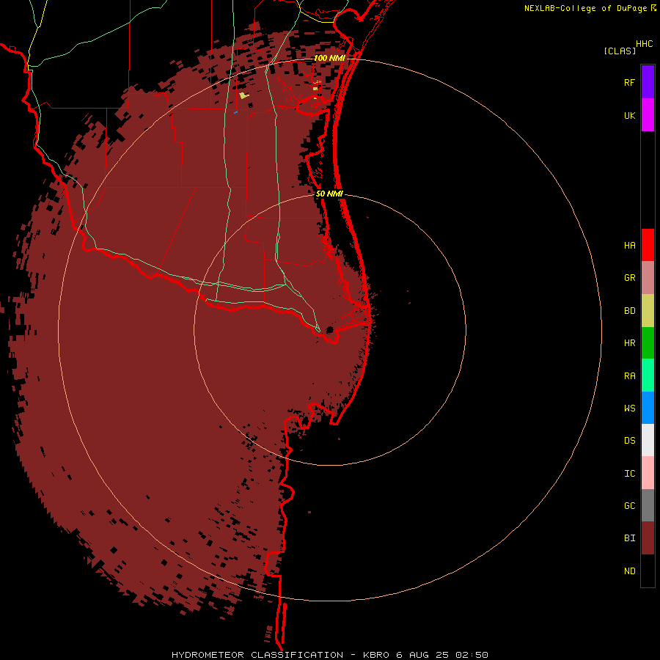The width and height of the screenshot is (660, 660).
Task: Click the "100 NMI" range ring label
Action: pos(329,58)
